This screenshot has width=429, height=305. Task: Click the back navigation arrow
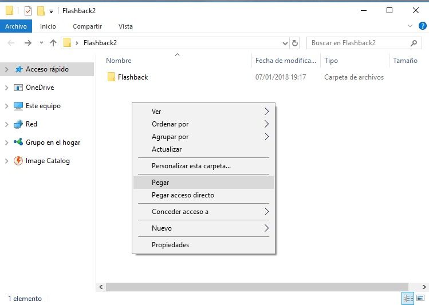11,43
